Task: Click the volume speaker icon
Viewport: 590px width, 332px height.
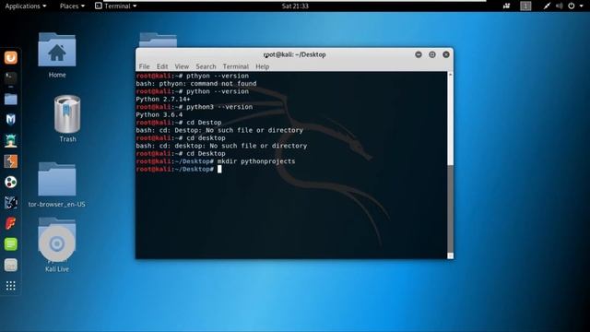Action: point(560,6)
